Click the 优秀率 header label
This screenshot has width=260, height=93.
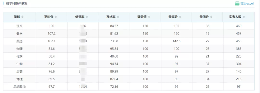[x=80, y=17]
